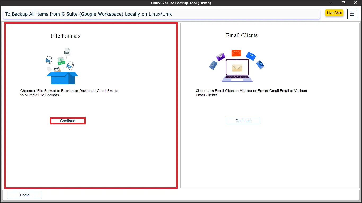Go to Home button
Screen dimensions: 362x203
pos(25,195)
